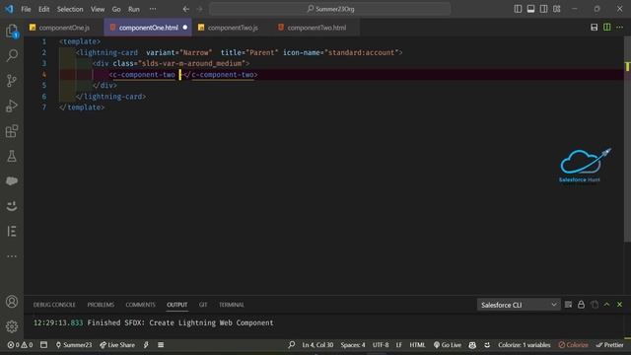
Task: Split the editor to the right
Action: (607, 28)
